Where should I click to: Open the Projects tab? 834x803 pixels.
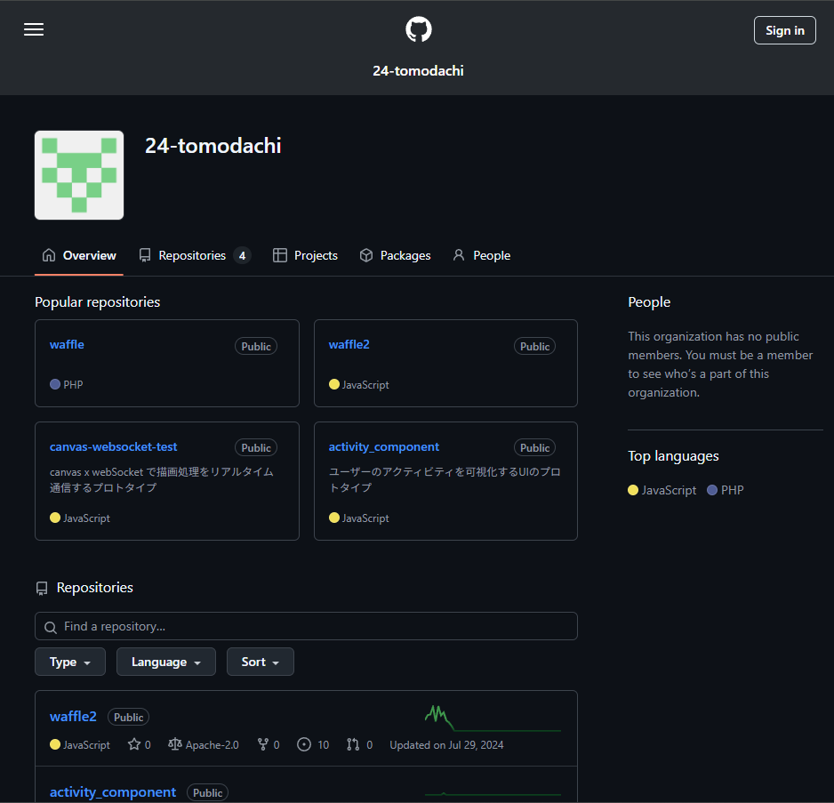tap(305, 255)
